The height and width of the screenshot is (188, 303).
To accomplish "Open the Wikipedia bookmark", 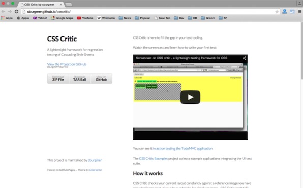I will [106, 18].
